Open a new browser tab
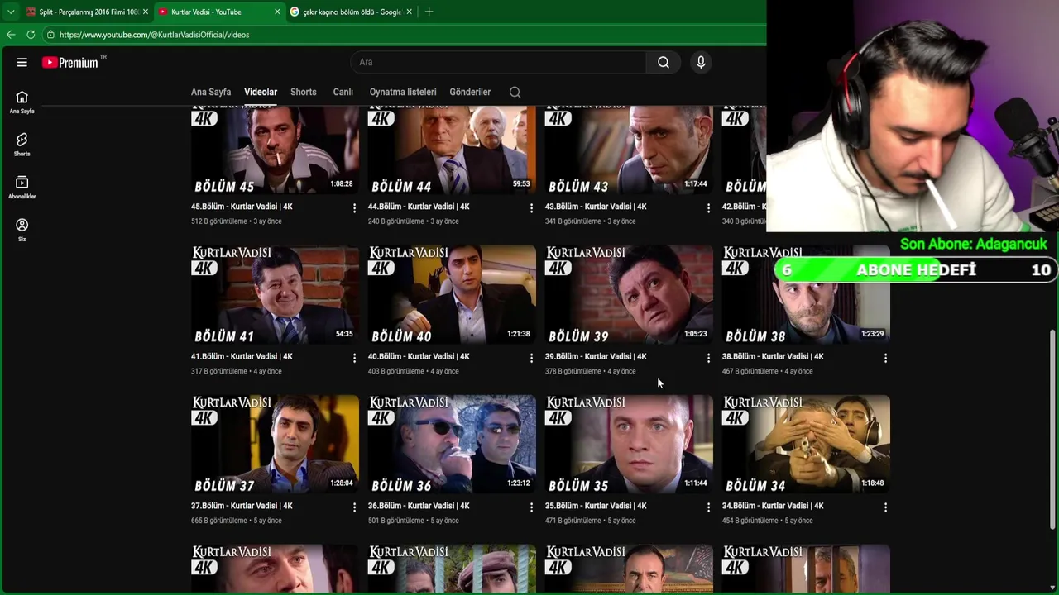Screen dimensions: 1059x595 [x=429, y=12]
